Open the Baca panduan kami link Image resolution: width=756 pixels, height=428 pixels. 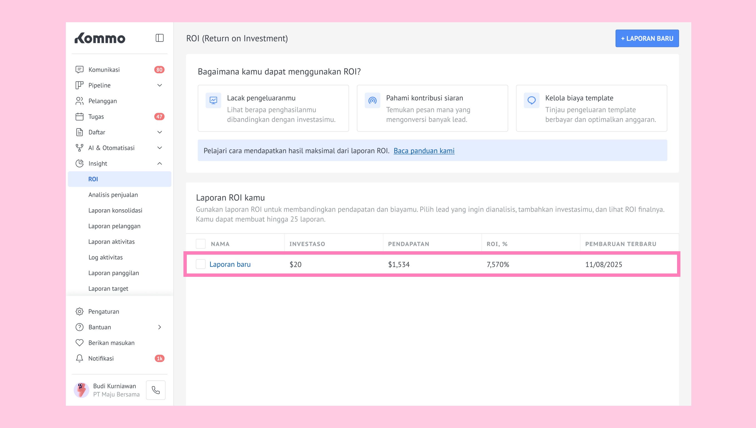pyautogui.click(x=424, y=151)
